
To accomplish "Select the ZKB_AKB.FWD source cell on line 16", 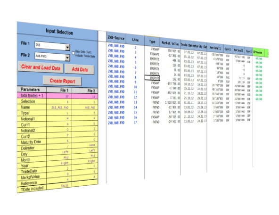I will [x=116, y=118].
